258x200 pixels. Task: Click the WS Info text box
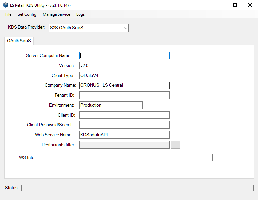126,157
